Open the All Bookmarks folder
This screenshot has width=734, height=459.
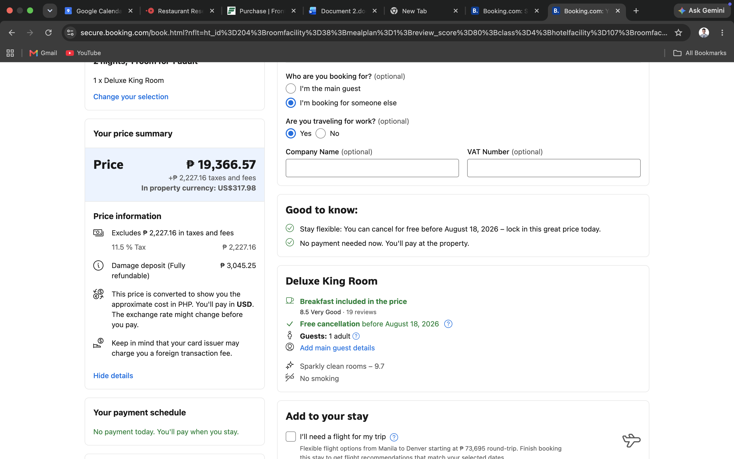[700, 53]
